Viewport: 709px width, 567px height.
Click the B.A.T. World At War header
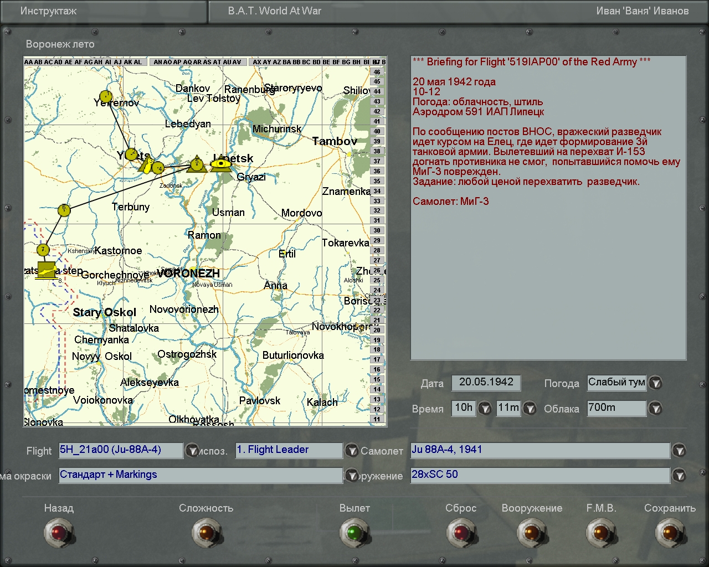coord(275,11)
